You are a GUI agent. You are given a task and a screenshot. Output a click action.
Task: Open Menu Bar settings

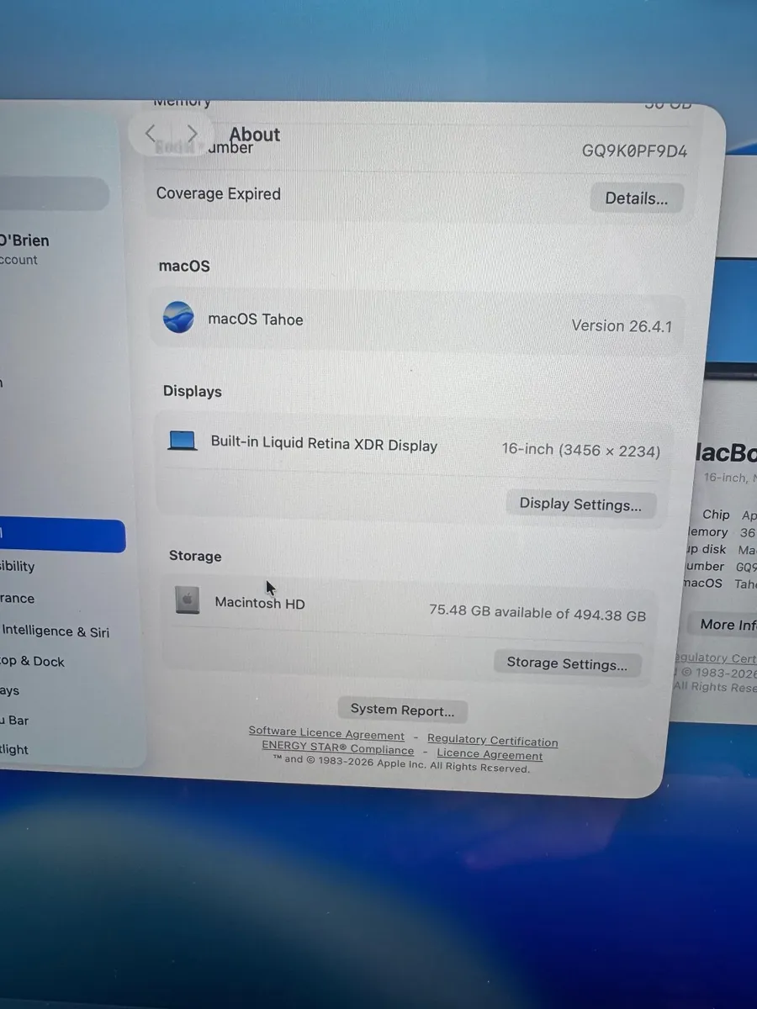pos(19,721)
